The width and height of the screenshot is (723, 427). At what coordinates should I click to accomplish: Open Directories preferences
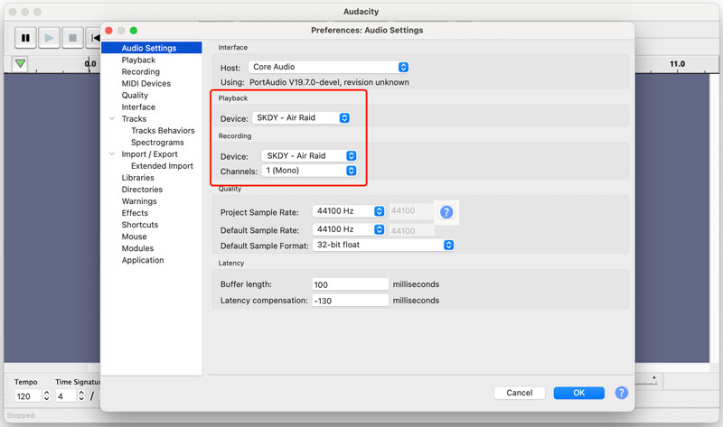pyautogui.click(x=142, y=190)
